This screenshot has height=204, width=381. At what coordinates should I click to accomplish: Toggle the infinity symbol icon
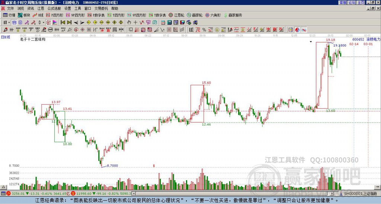(x=304, y=30)
